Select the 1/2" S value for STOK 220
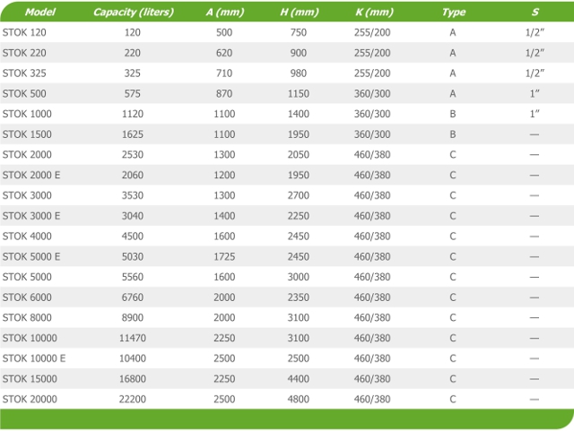Image resolution: width=574 pixels, height=431 pixels. pos(535,53)
